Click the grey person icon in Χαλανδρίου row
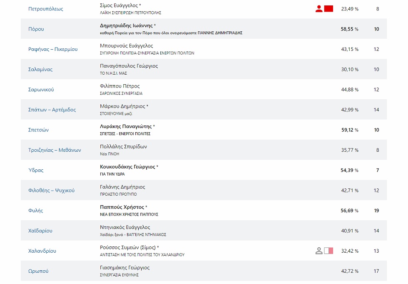 319,251
